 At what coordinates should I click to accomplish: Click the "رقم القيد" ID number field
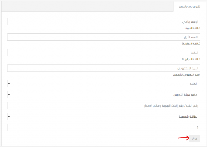click(103, 106)
